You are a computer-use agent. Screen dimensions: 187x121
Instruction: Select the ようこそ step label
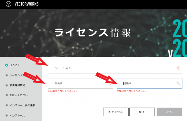click(15, 65)
